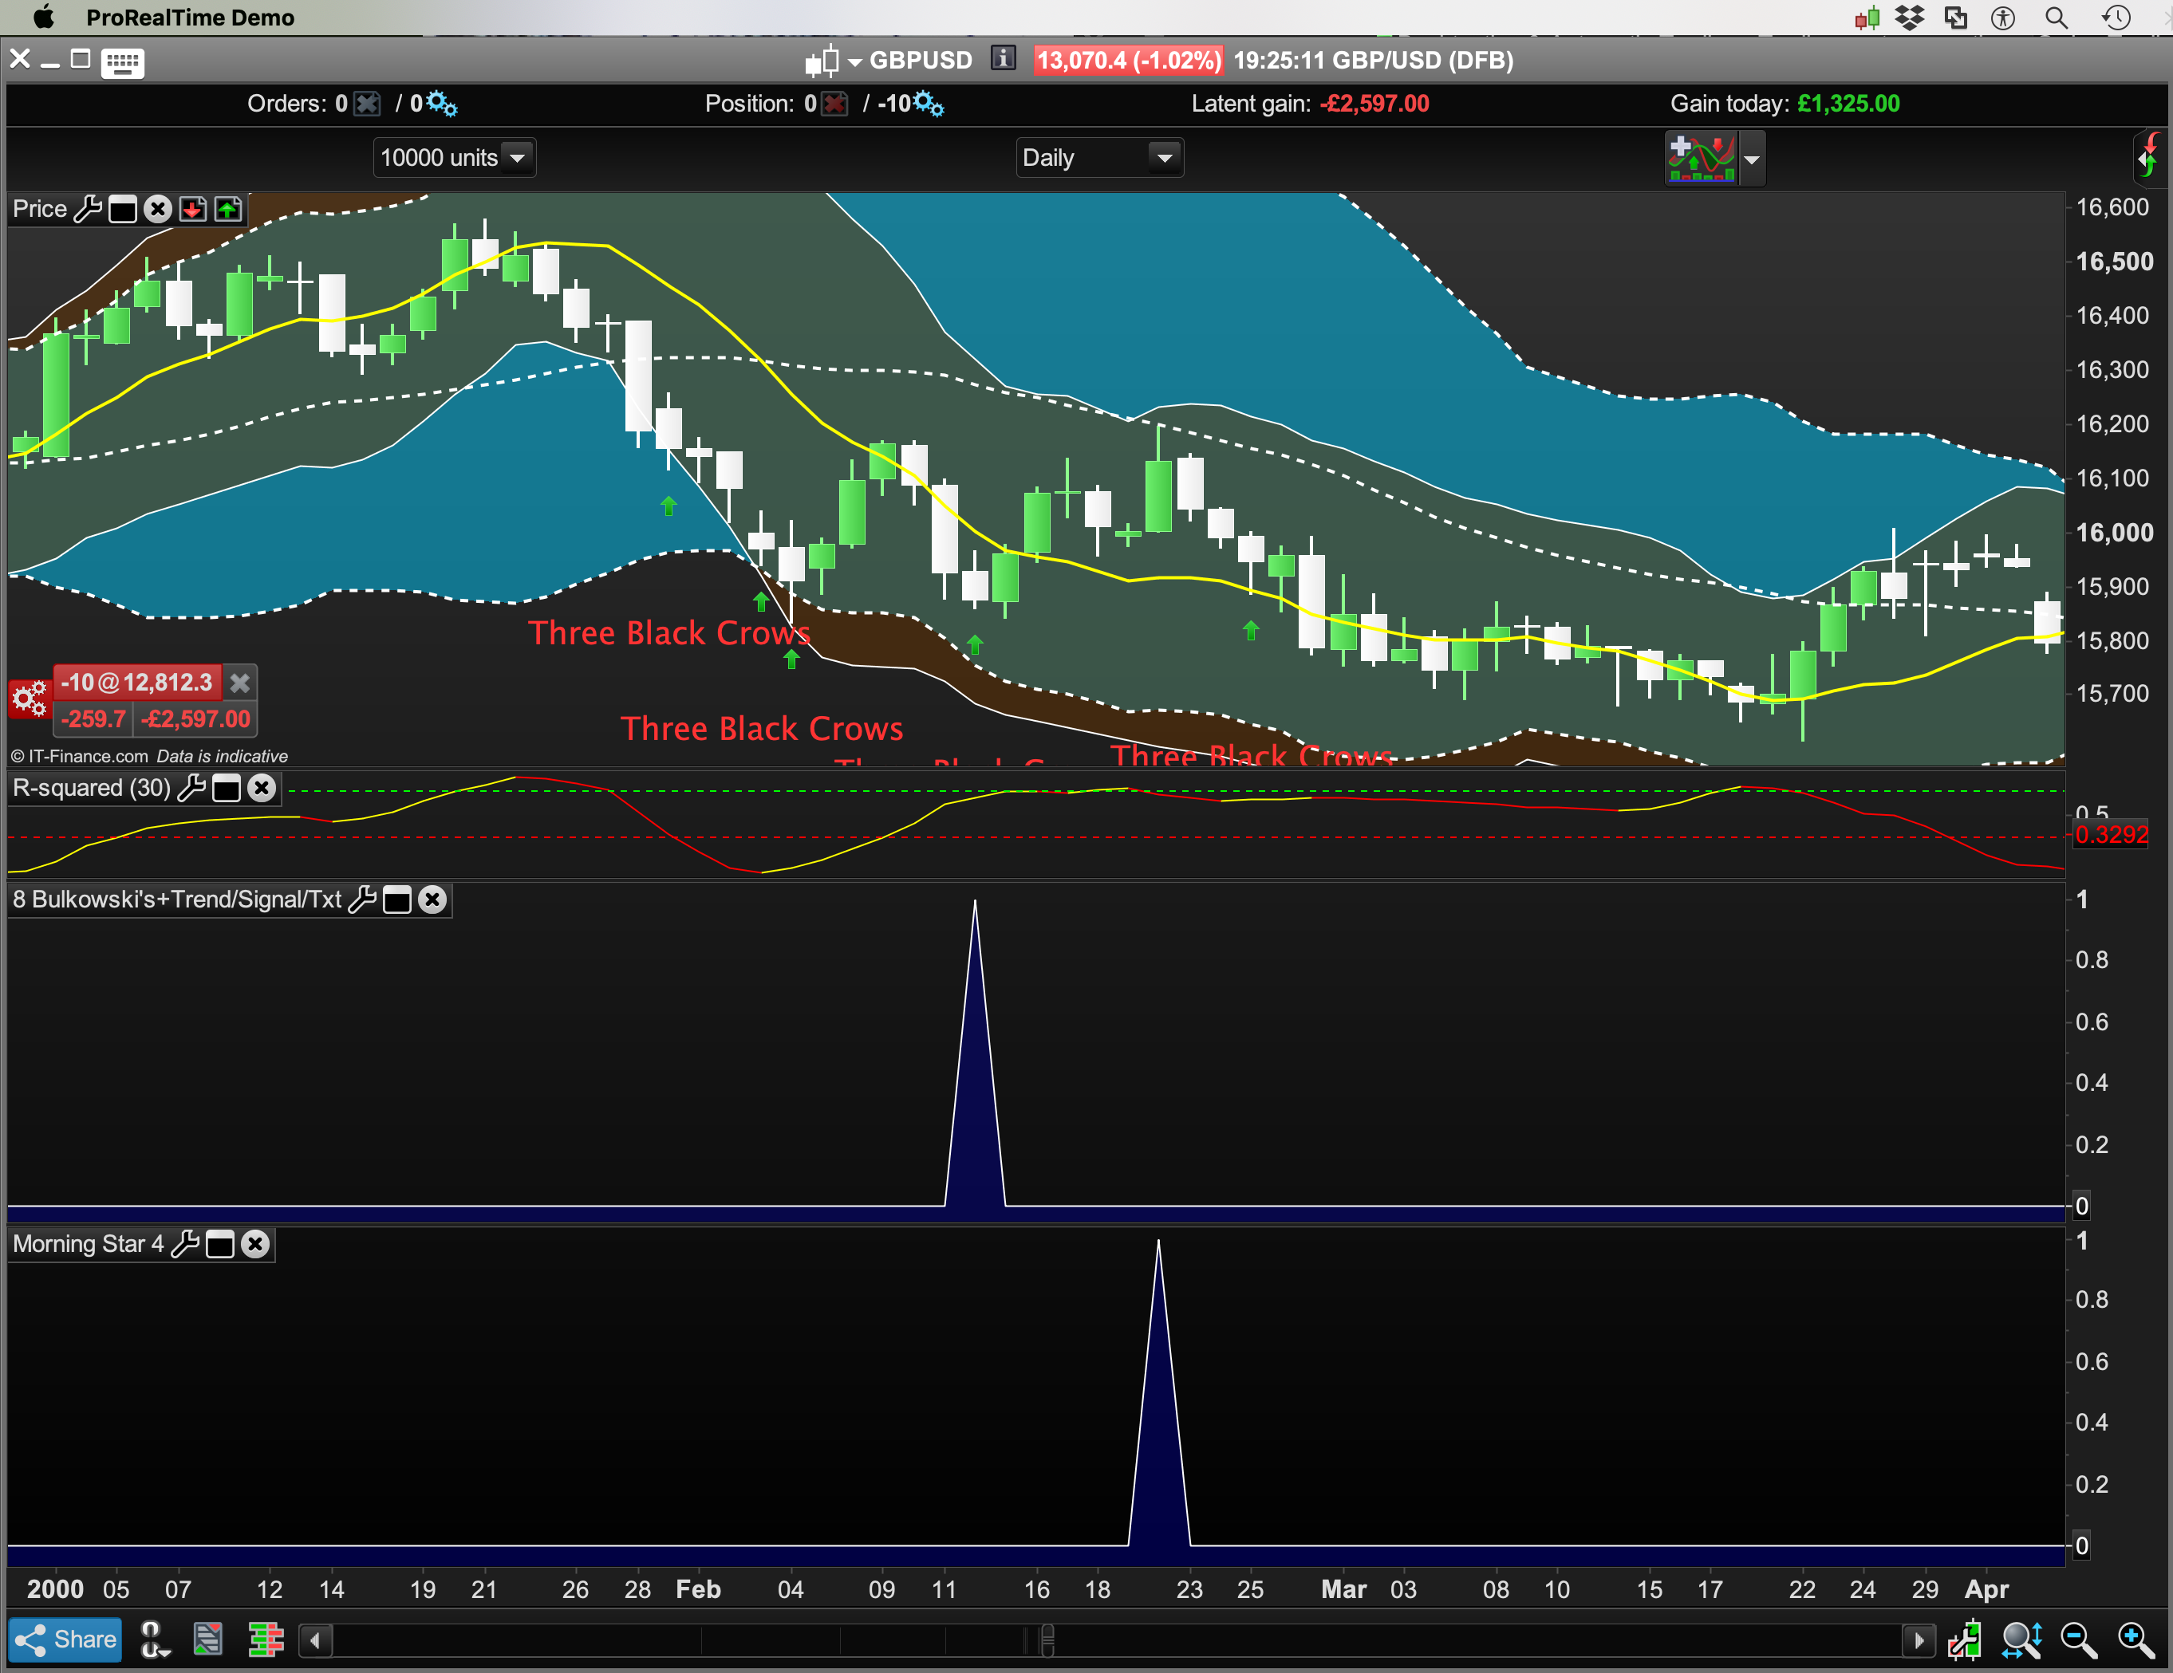
Task: Click the Share button
Action: click(x=65, y=1640)
